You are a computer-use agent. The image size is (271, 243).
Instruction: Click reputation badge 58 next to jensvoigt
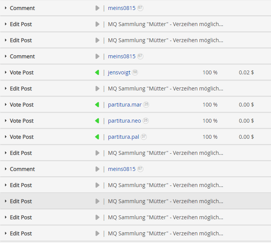pos(135,72)
